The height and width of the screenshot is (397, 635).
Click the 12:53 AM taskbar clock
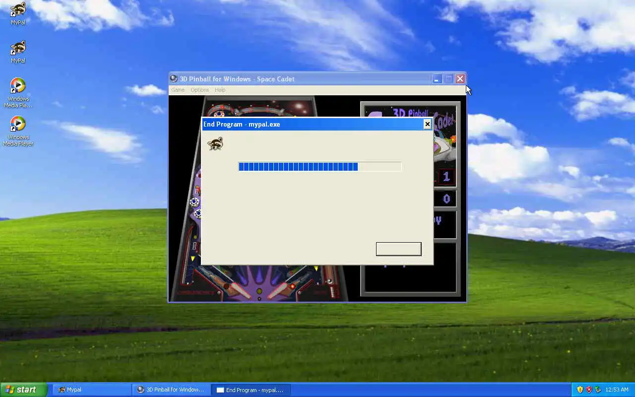(x=617, y=390)
